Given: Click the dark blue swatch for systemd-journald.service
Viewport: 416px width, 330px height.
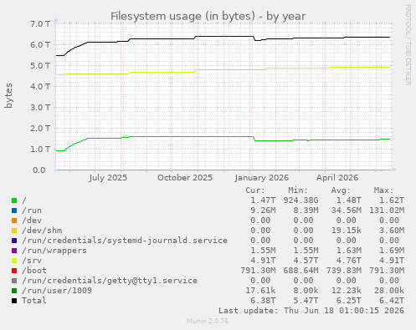Looking at the screenshot, I should [x=14, y=241].
